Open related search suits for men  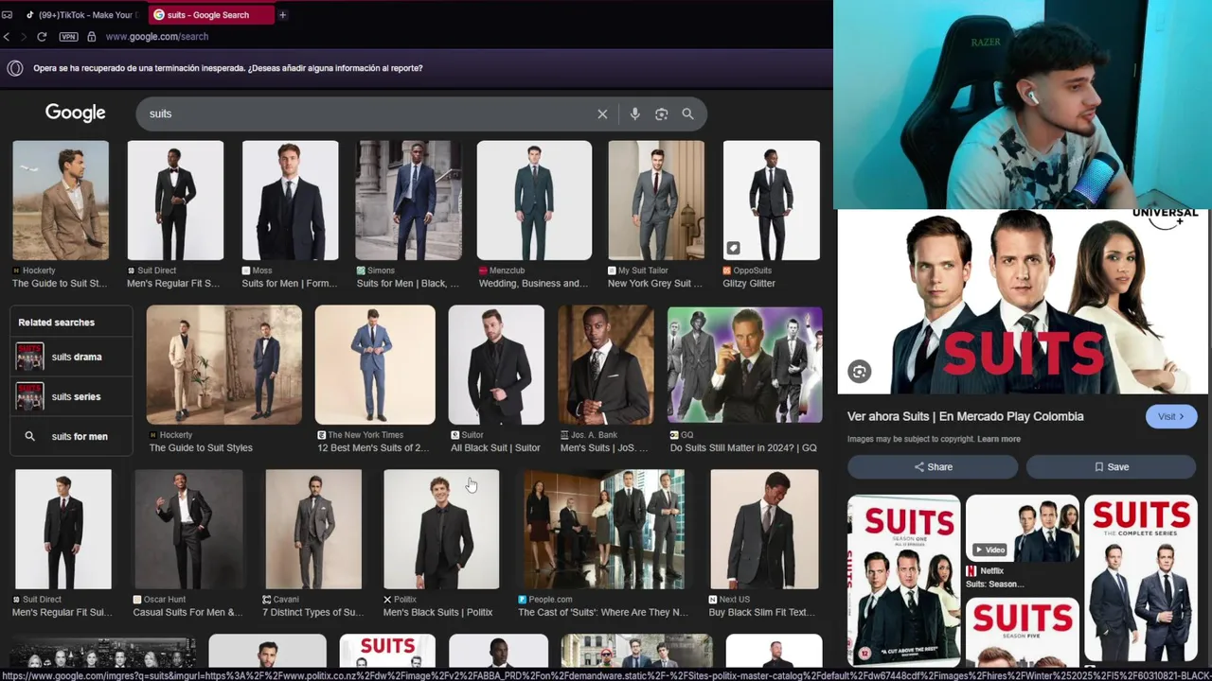click(x=71, y=436)
